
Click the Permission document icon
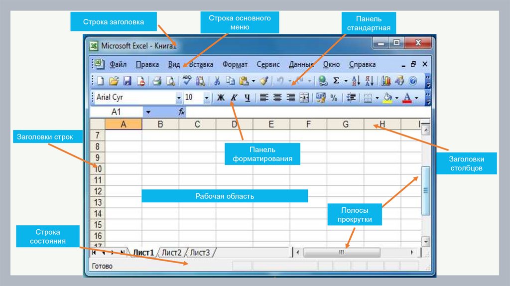140,81
